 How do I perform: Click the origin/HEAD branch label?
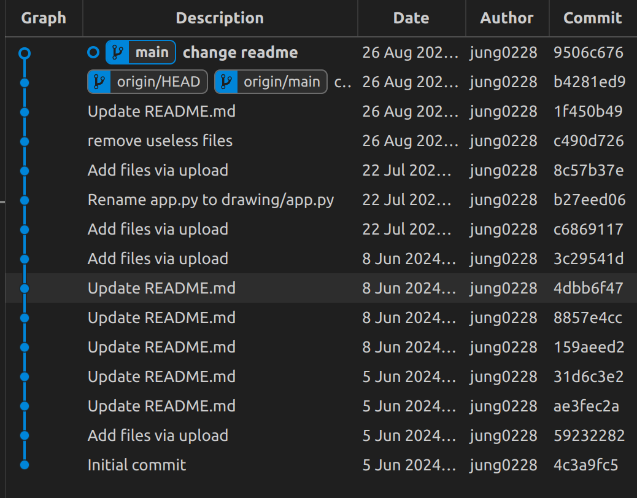point(147,82)
